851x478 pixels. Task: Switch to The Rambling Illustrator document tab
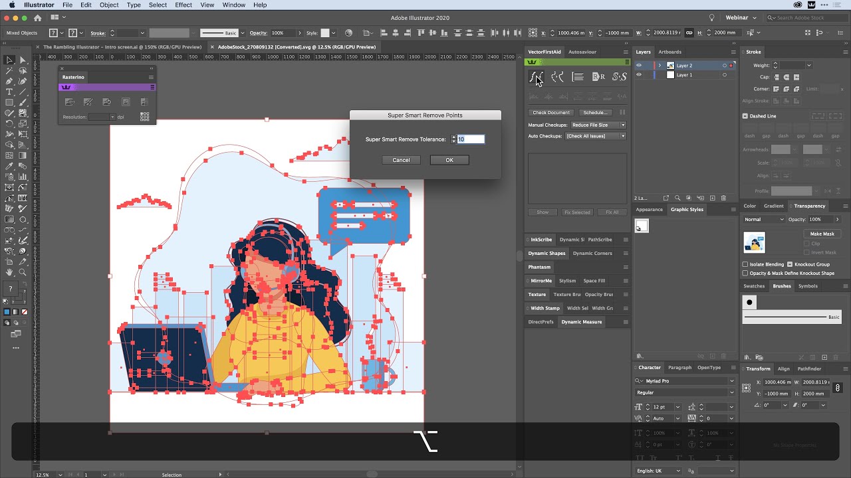coord(122,47)
